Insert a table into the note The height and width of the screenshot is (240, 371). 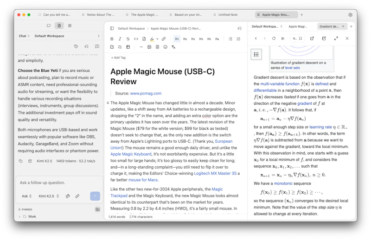click(x=128, y=47)
